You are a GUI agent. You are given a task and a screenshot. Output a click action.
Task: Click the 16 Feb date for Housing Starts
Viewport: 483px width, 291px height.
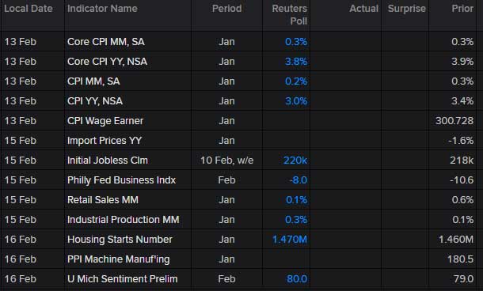pos(21,240)
